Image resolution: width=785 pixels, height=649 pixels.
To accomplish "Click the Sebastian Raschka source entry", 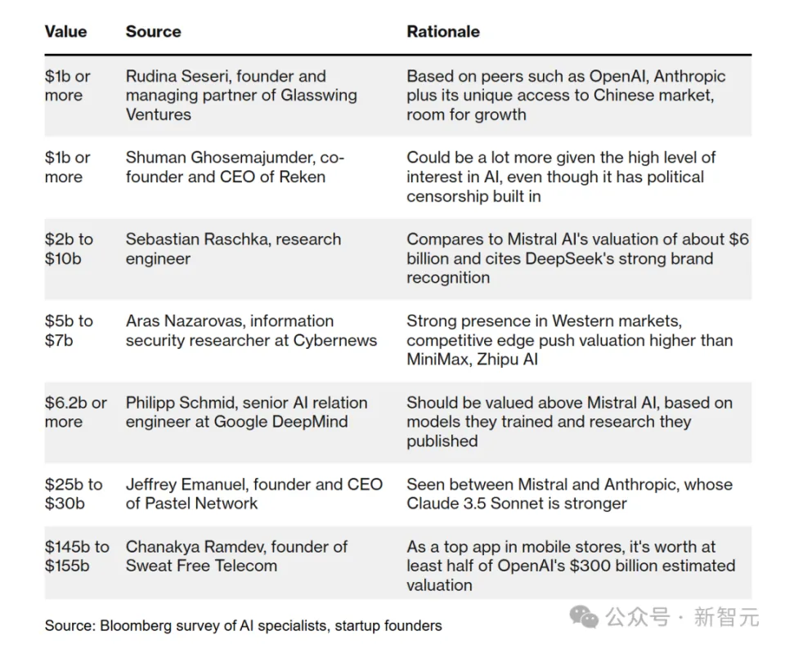I will click(x=233, y=248).
